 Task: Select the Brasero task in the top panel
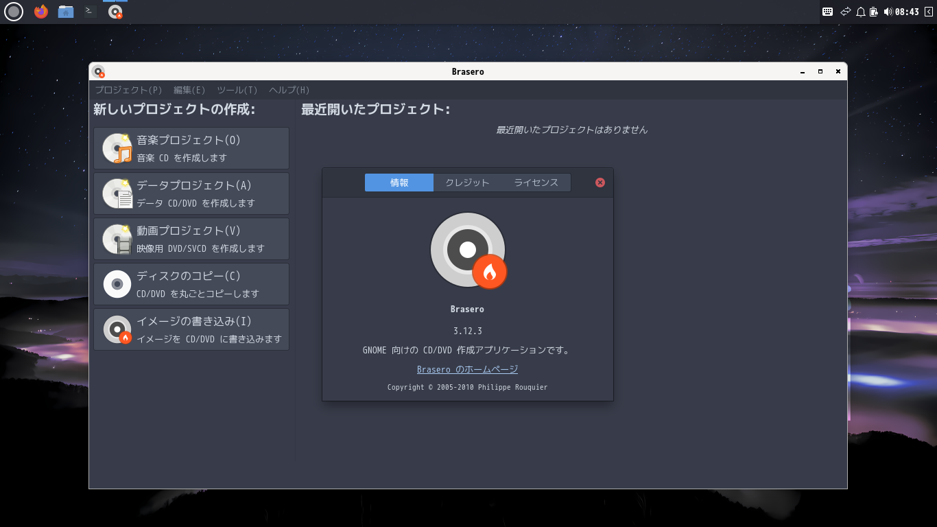[115, 12]
